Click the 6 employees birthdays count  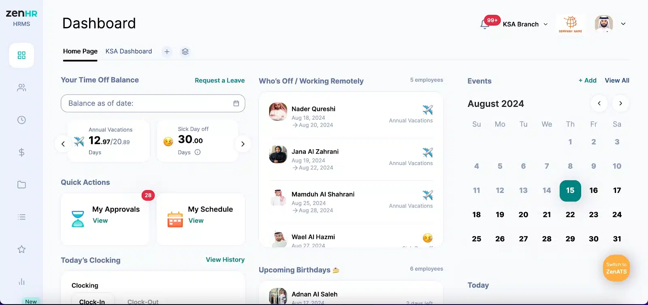(x=426, y=269)
